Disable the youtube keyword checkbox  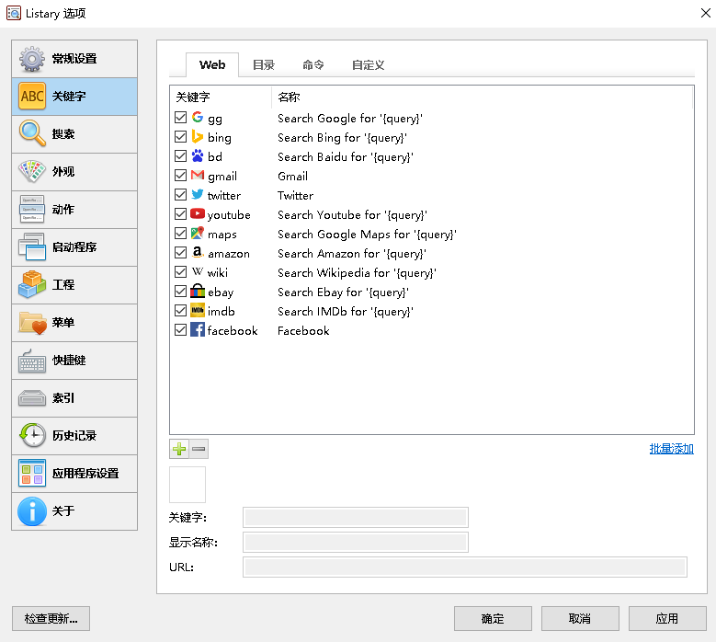(x=180, y=214)
